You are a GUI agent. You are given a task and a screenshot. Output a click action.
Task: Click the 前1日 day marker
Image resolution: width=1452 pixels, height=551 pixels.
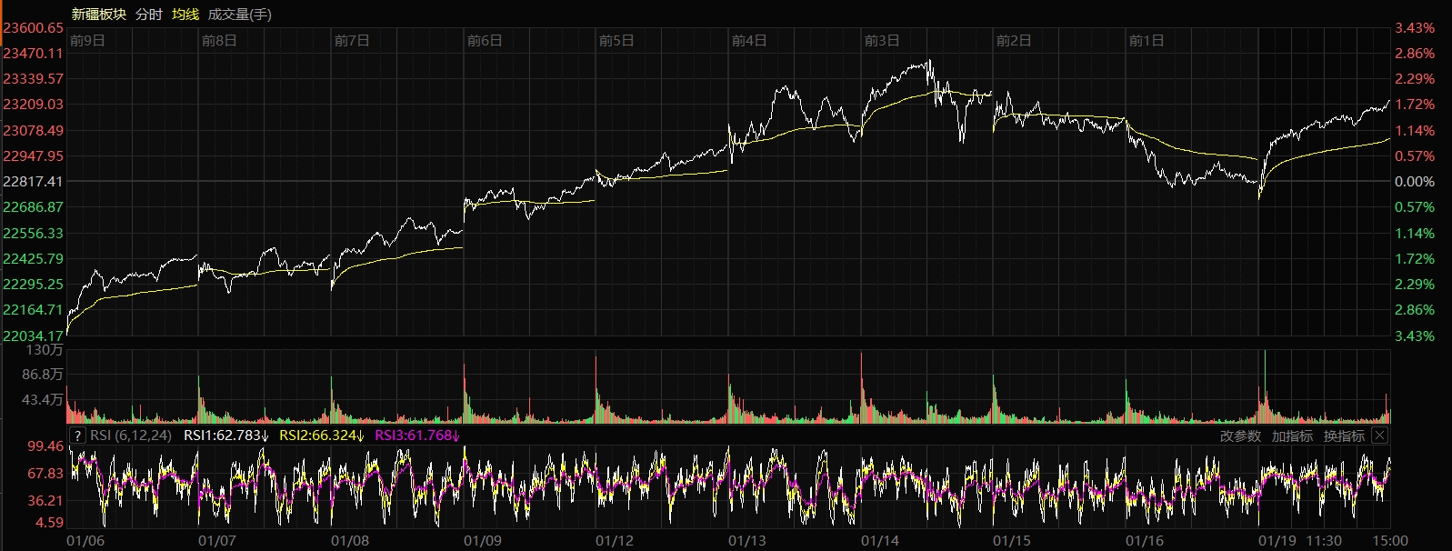coord(1146,40)
